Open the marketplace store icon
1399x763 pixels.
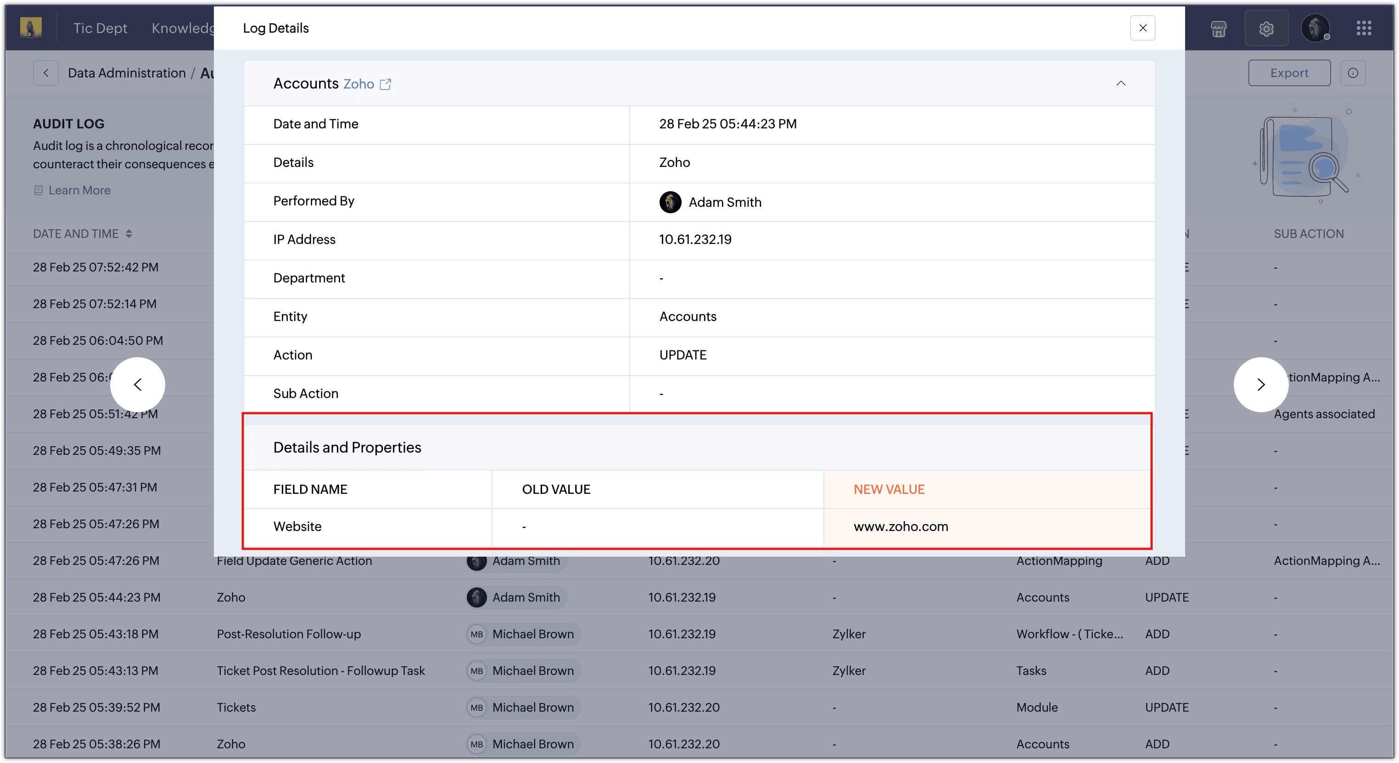pos(1218,28)
